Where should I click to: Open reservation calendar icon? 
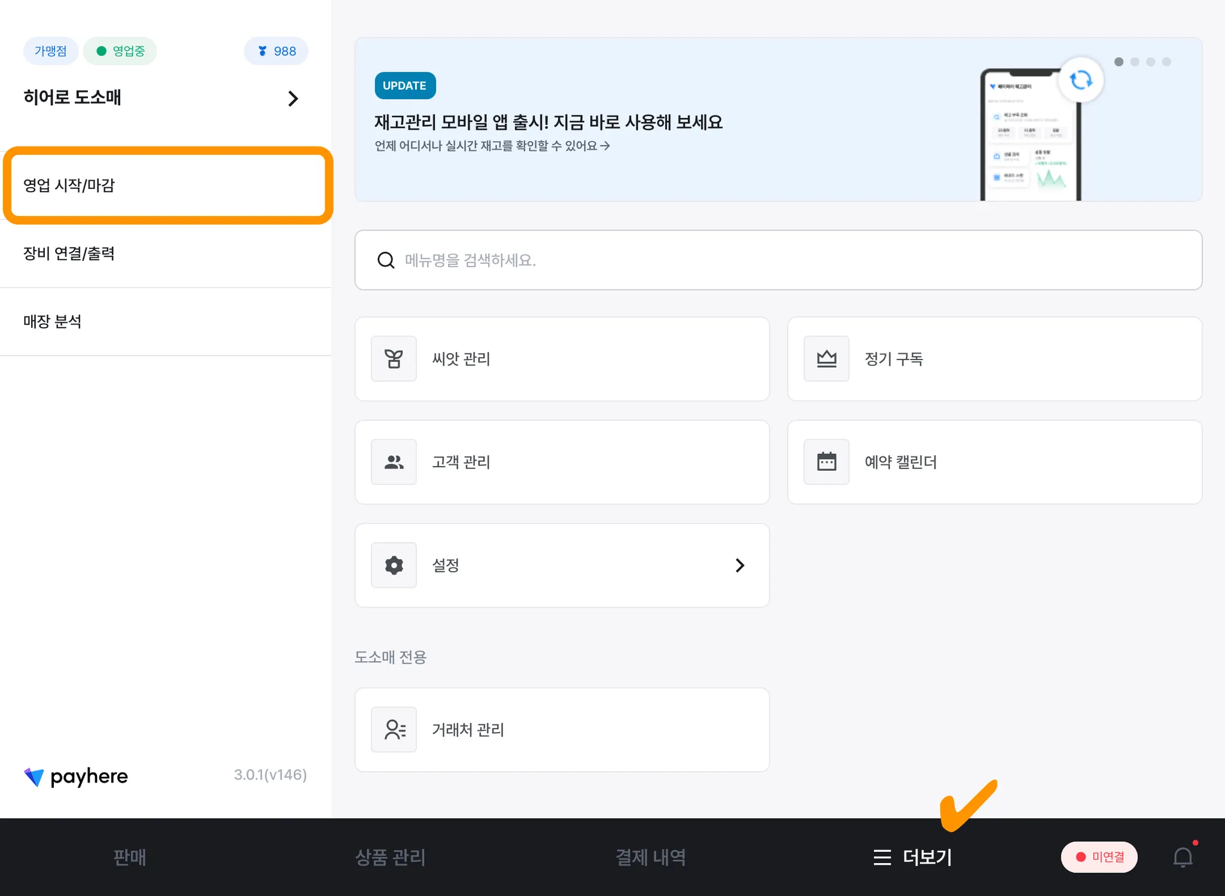(826, 462)
